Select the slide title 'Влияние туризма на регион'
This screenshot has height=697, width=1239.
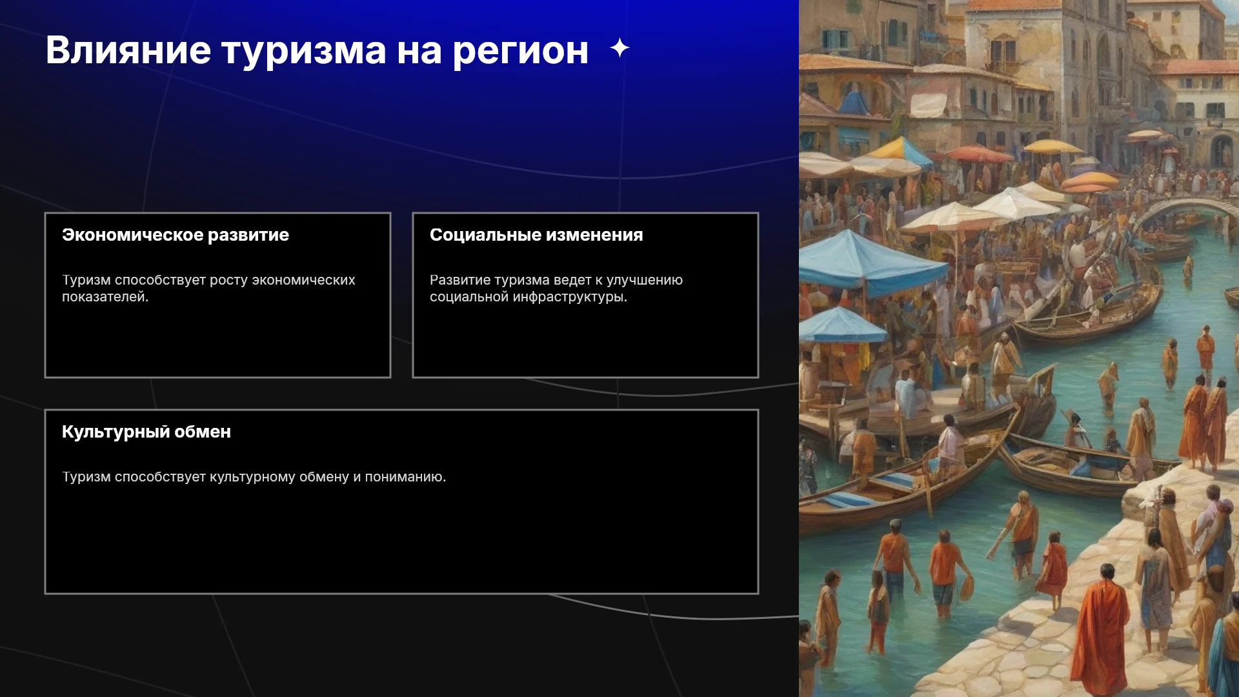tap(317, 50)
